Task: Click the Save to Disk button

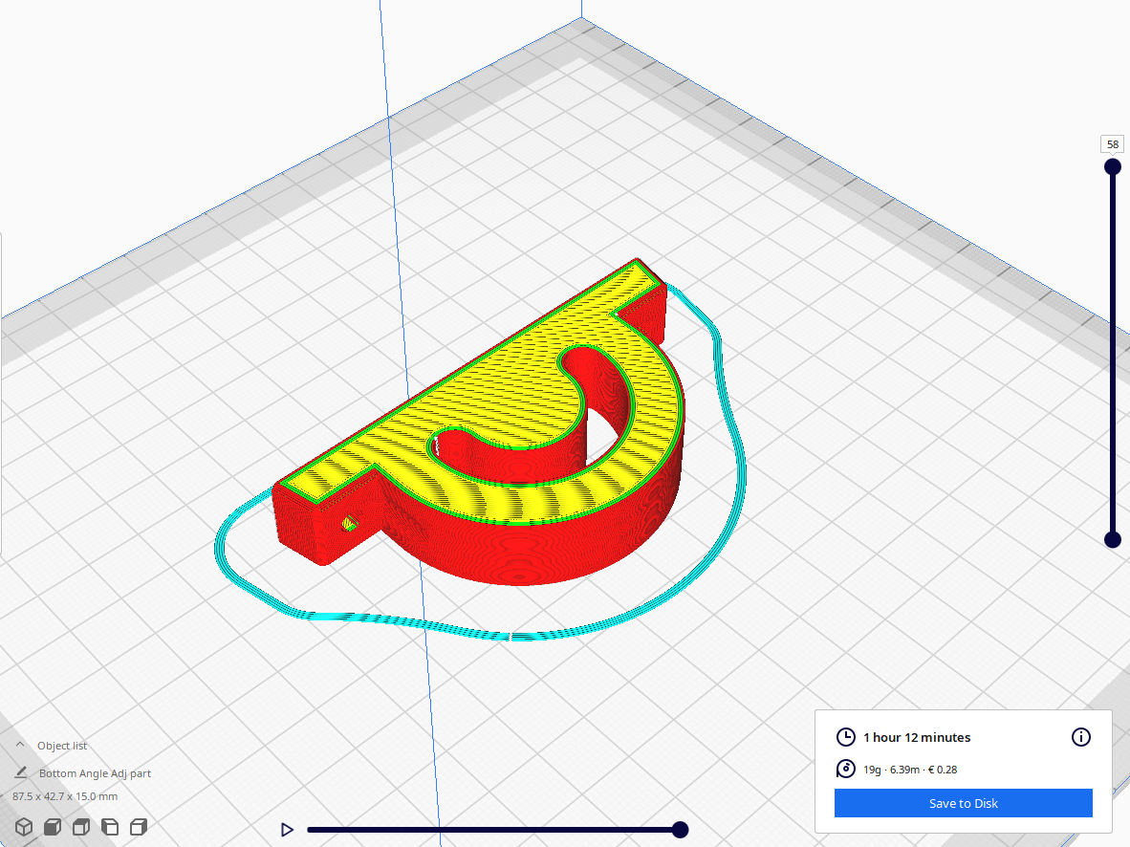Action: point(964,803)
